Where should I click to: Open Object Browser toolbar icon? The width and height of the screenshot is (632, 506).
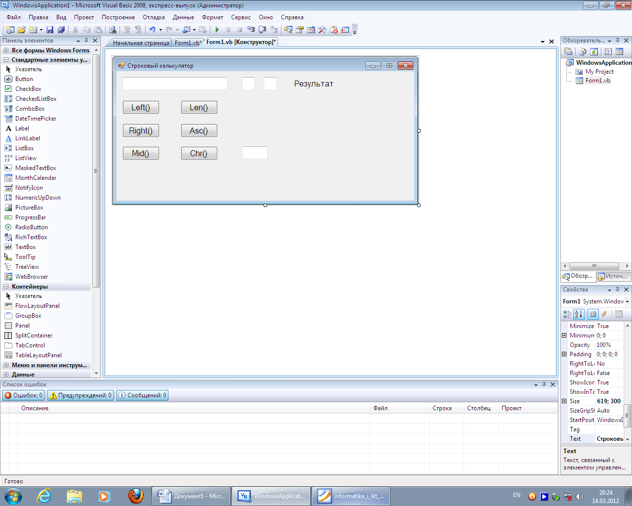point(311,30)
